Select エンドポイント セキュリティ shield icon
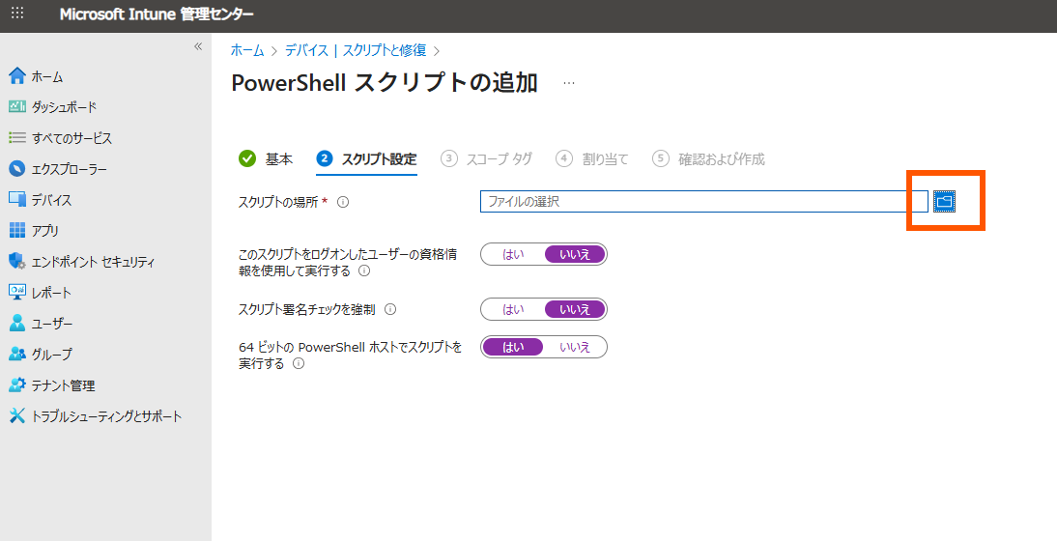 (x=16, y=262)
